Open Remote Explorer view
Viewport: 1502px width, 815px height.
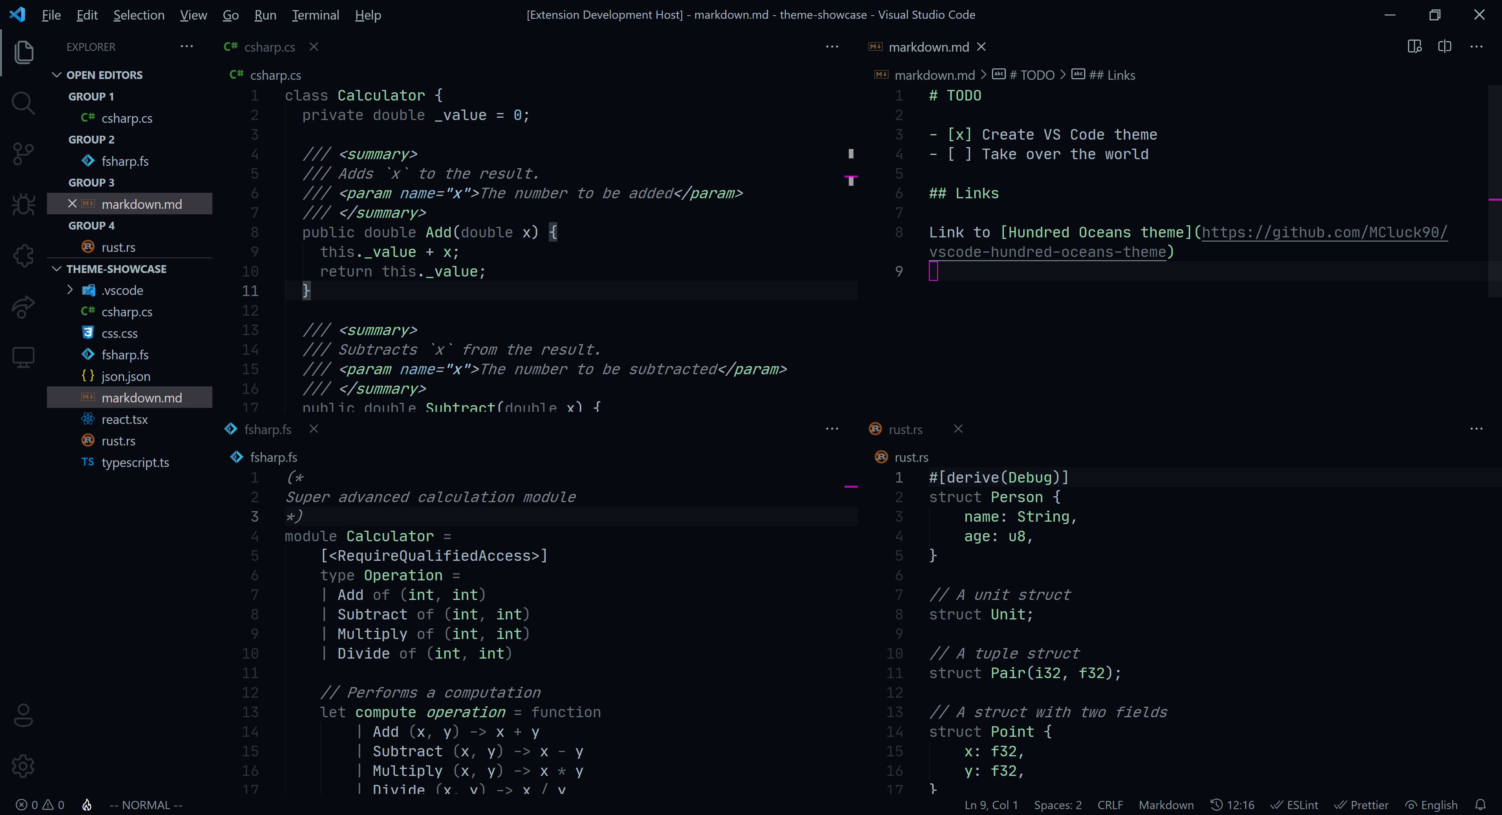23,357
